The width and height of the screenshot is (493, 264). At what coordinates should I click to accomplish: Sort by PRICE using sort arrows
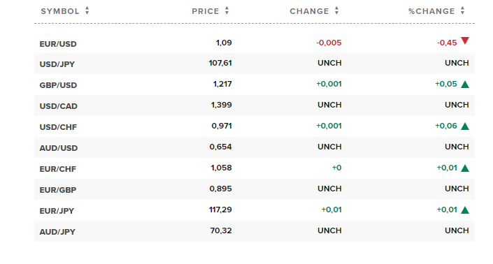point(227,10)
